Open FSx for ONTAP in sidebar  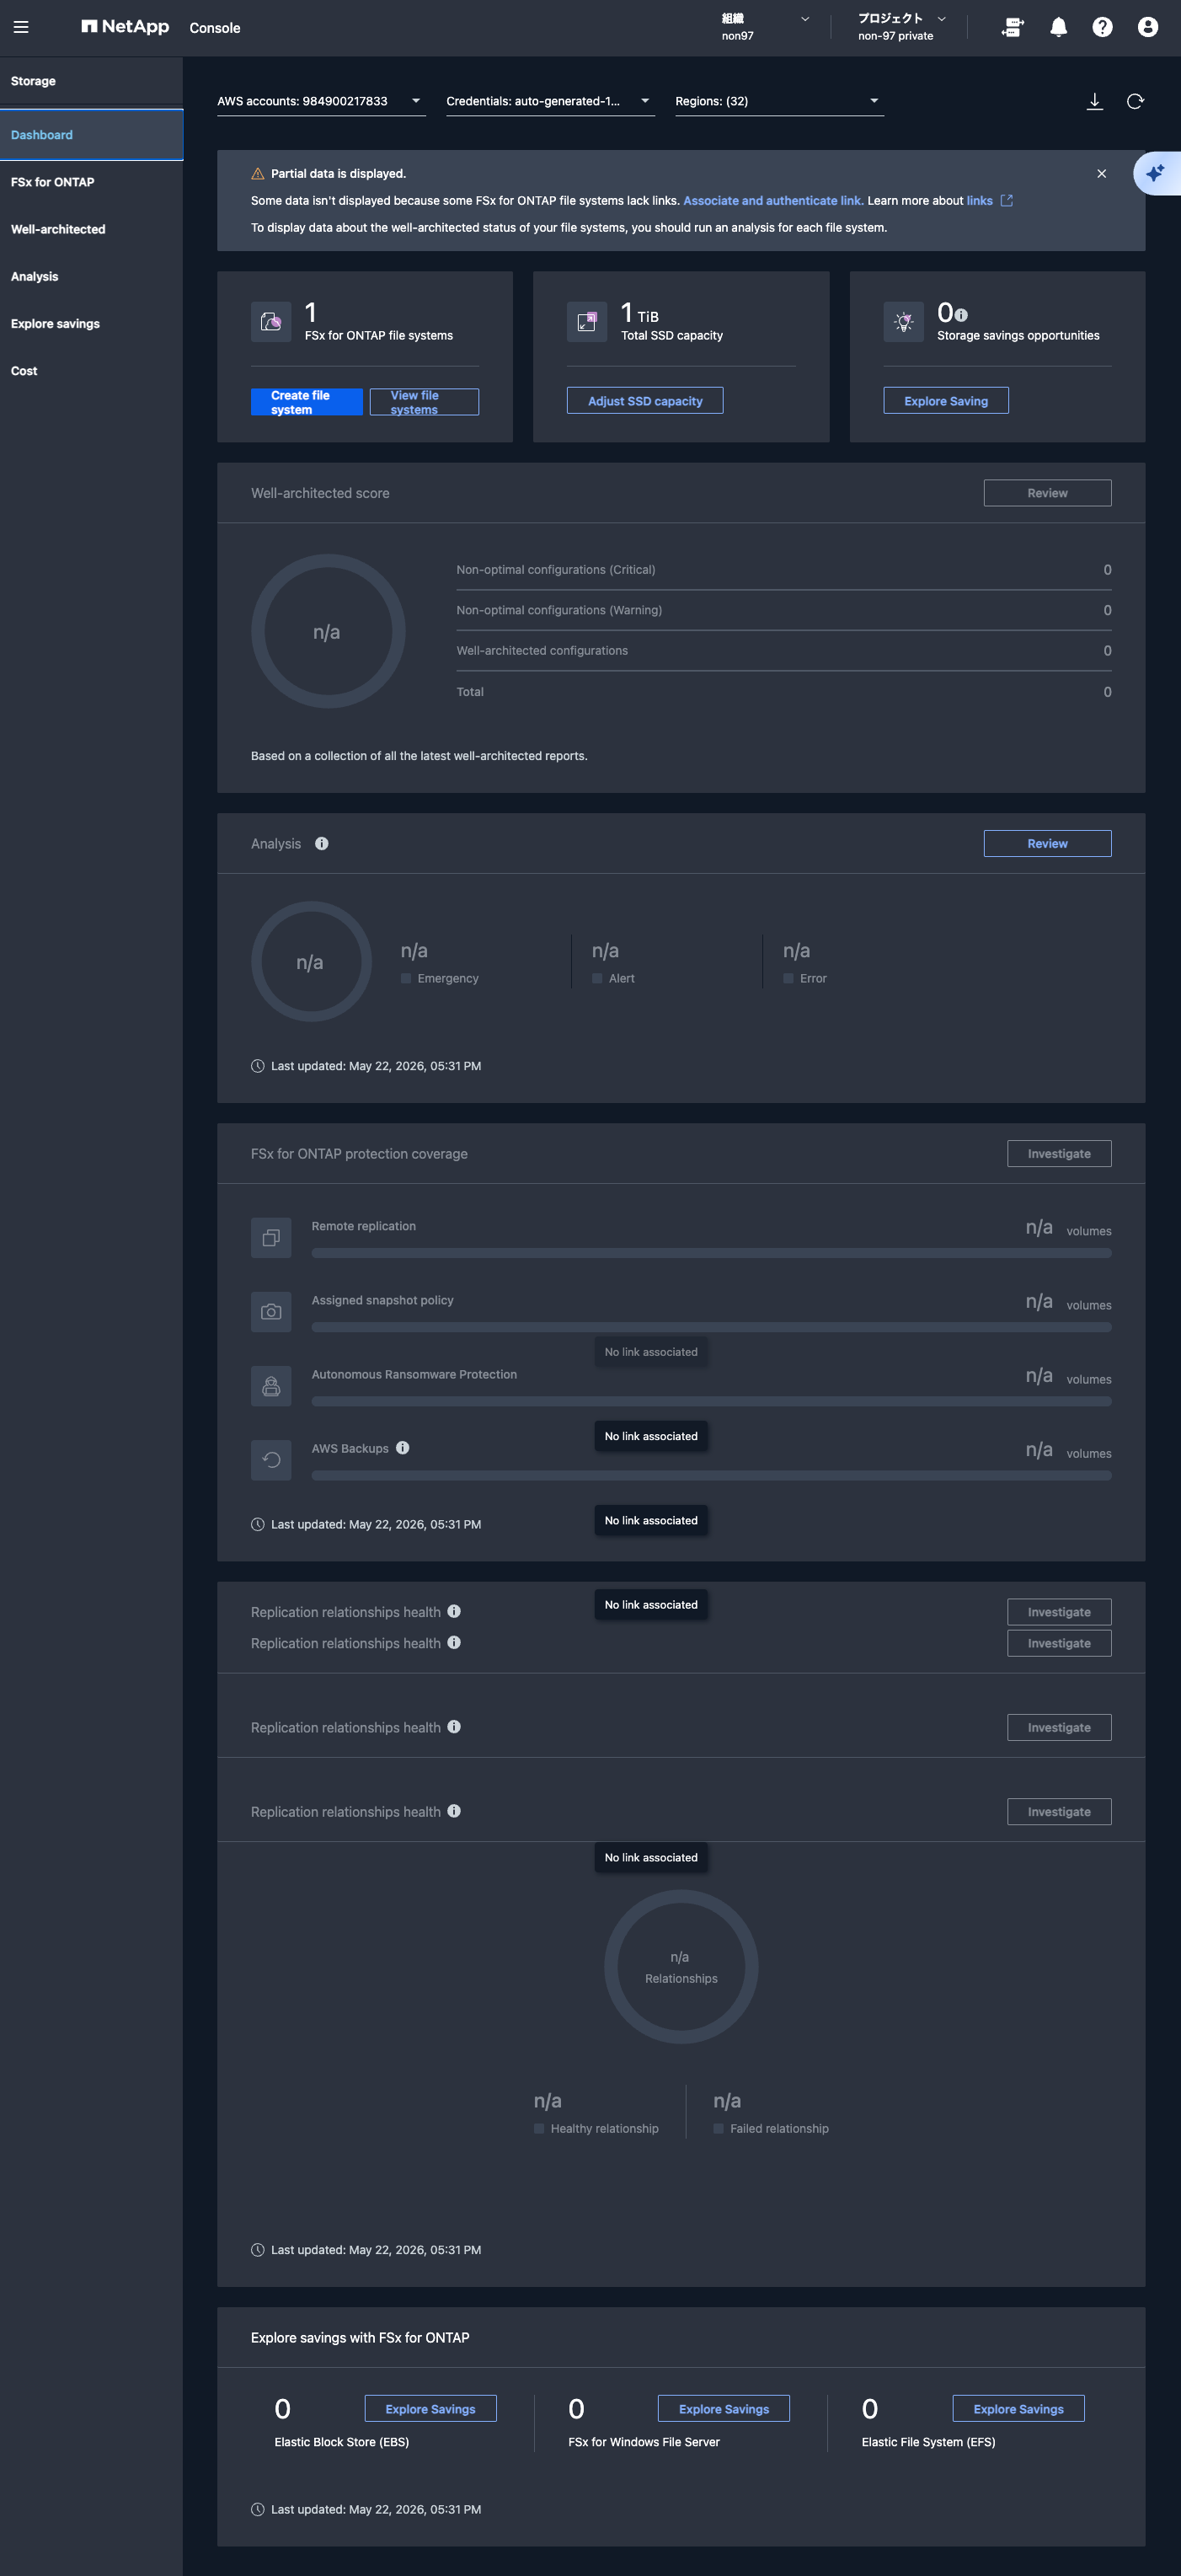(x=91, y=182)
